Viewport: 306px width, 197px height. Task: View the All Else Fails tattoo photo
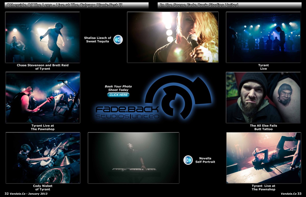click(x=263, y=97)
